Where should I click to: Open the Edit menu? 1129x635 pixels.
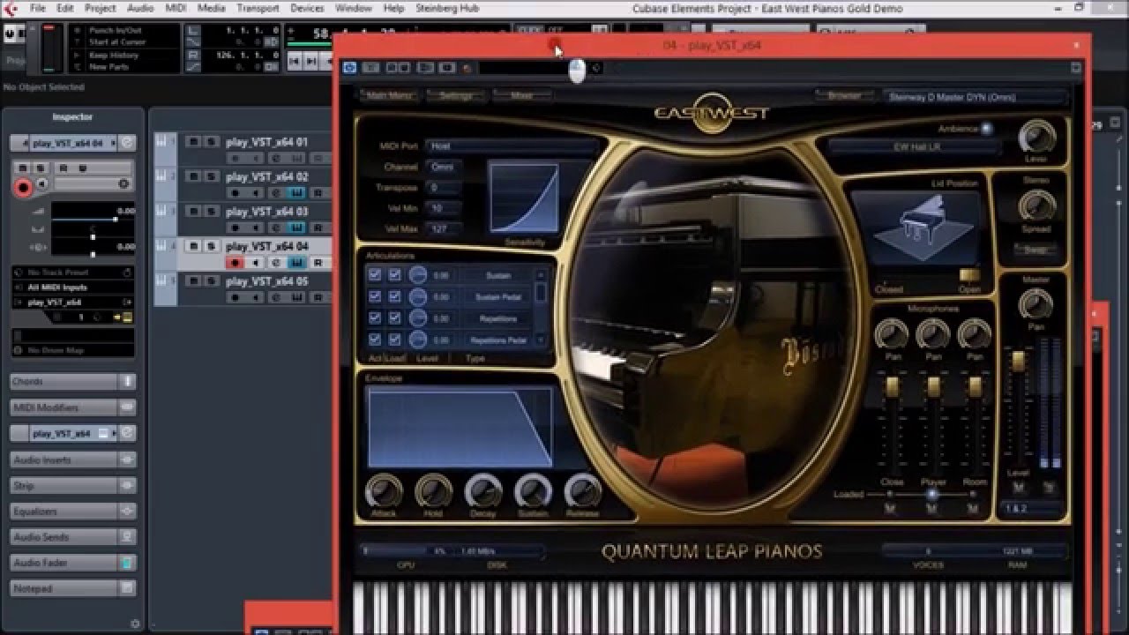(65, 8)
